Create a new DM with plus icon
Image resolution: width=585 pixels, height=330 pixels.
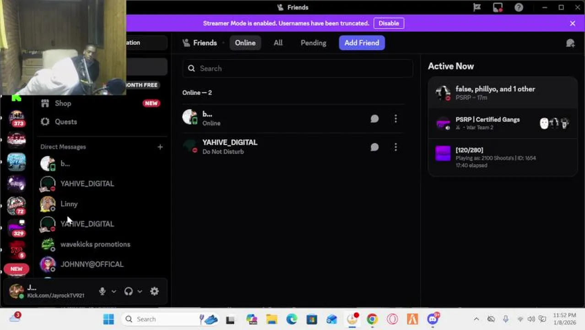(160, 147)
